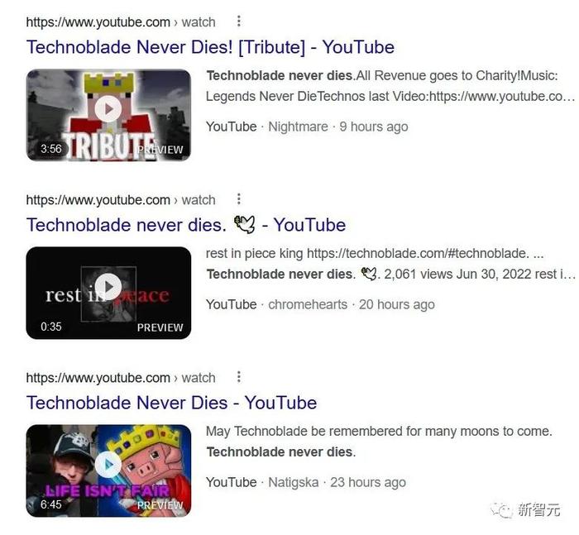The image size is (579, 535).
Task: Click the third youtube.com › watch URL
Action: coord(121,378)
